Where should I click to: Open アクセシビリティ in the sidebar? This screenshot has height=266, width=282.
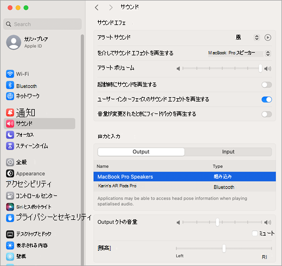point(29,184)
